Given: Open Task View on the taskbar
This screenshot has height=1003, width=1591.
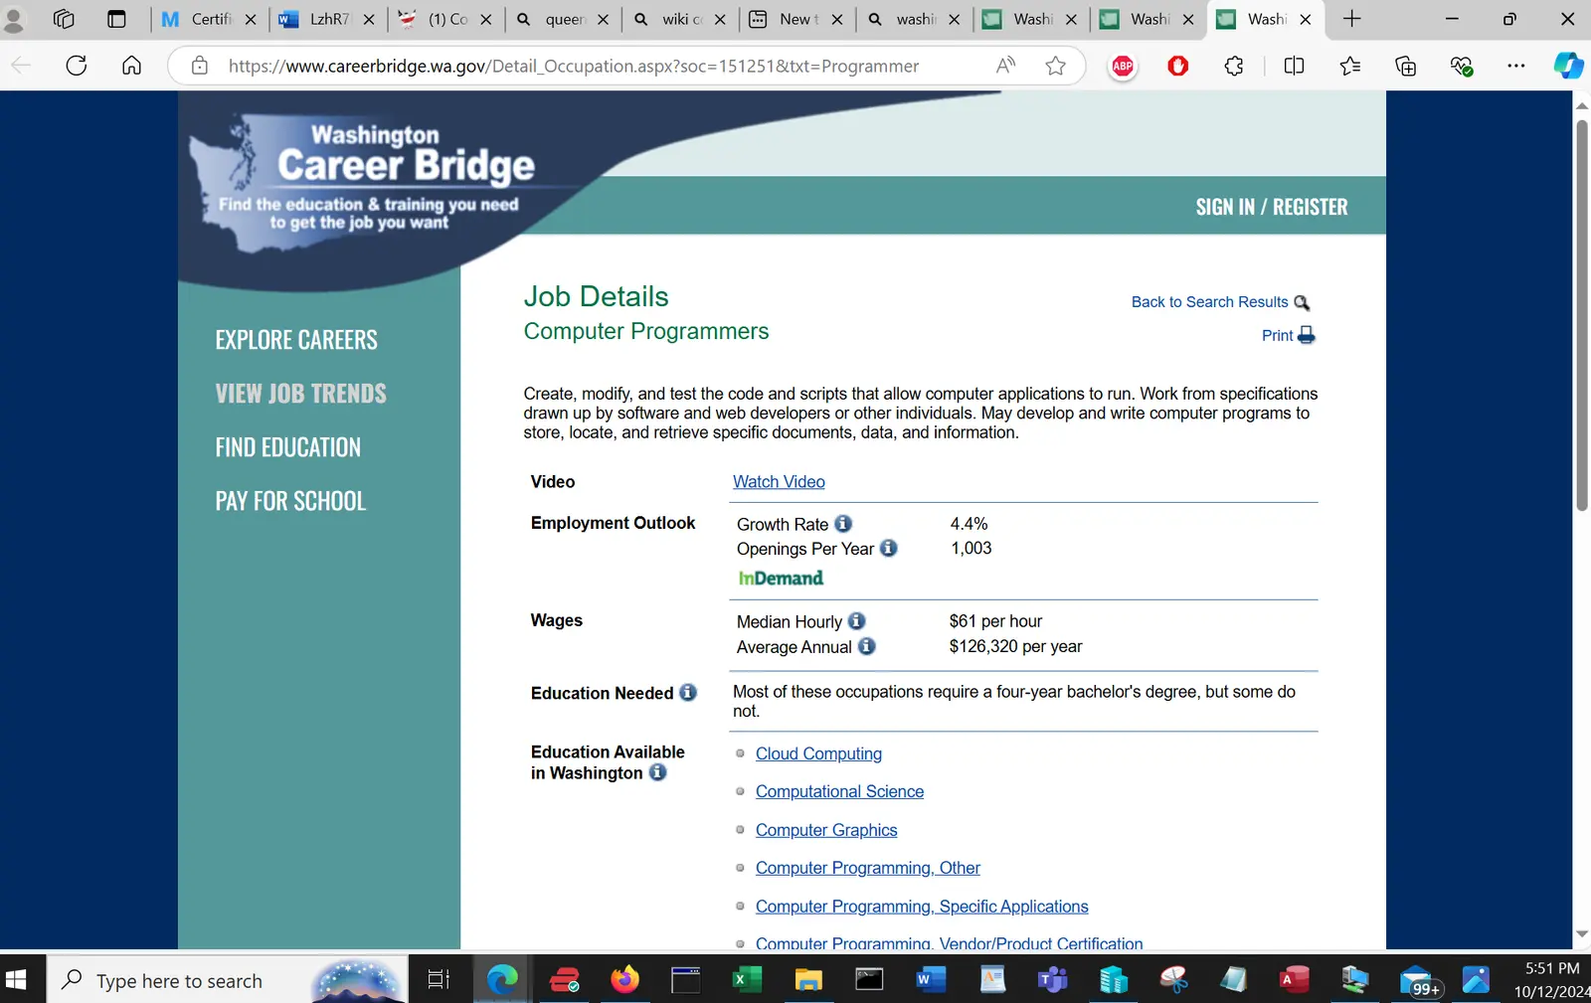Looking at the screenshot, I should pyautogui.click(x=439, y=980).
